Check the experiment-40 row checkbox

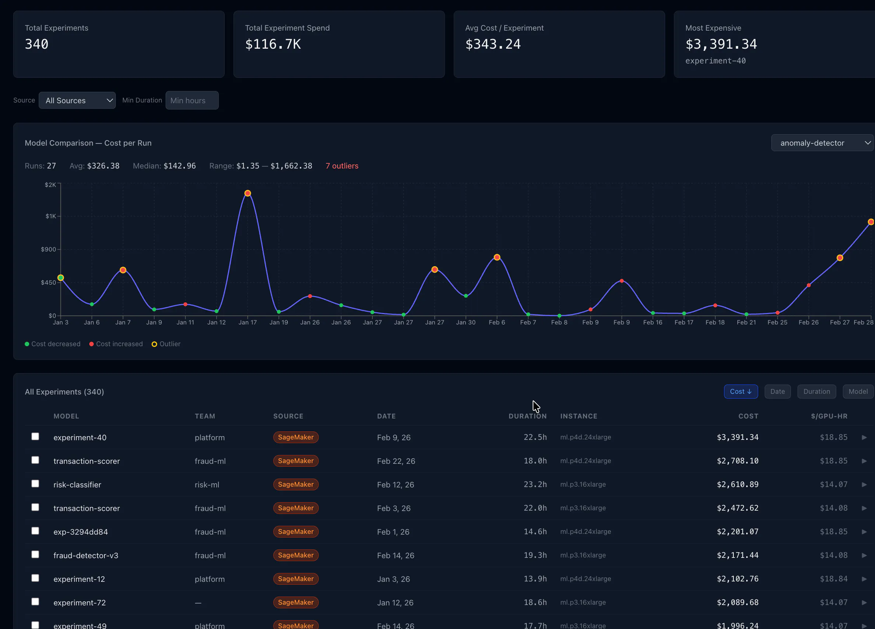[35, 436]
